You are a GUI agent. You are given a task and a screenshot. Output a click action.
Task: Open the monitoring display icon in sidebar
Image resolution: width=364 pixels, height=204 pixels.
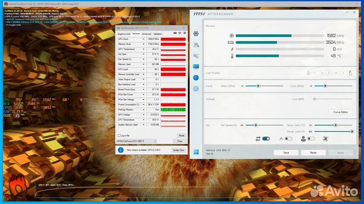tap(196, 66)
